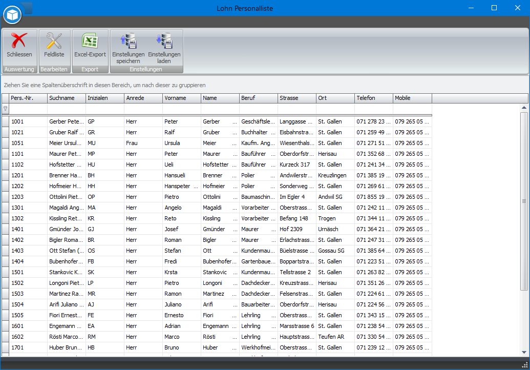Run the Excel-Export icon
The image size is (530, 370).
(90, 41)
